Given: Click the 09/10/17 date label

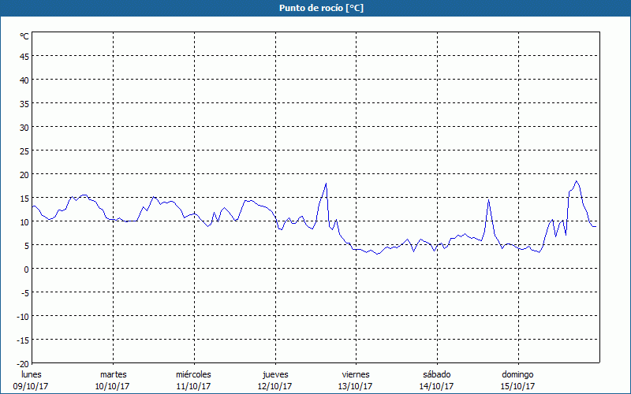Looking at the screenshot, I should (32, 386).
